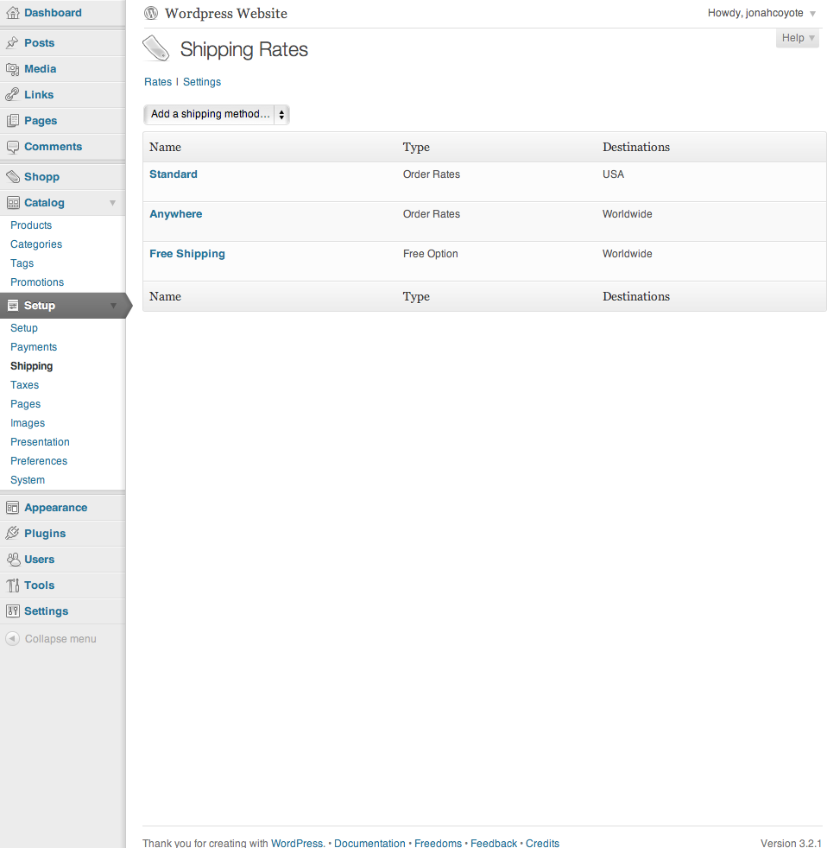Click the Collapse menu text
The image size is (827, 848).
(60, 639)
